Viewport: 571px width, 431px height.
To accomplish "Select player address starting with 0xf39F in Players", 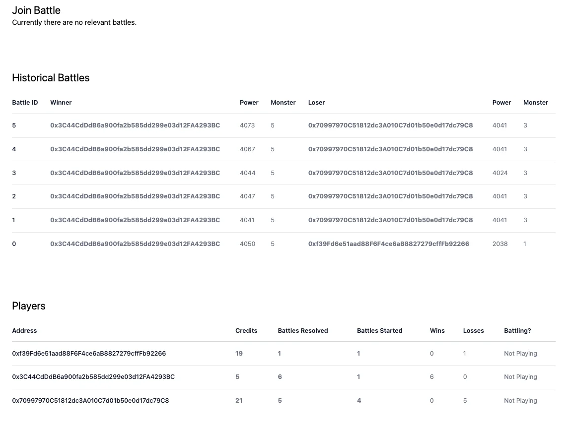I will pos(89,354).
